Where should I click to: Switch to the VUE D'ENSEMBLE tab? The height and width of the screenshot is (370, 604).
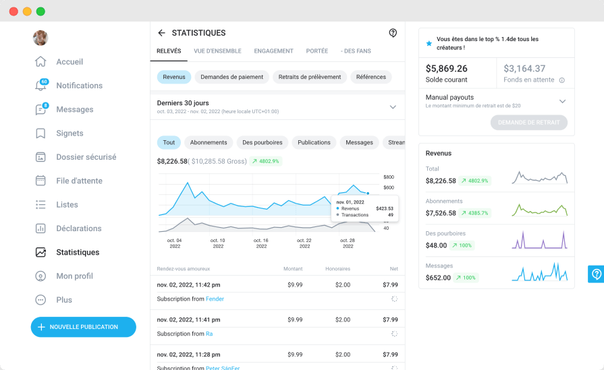coord(217,51)
